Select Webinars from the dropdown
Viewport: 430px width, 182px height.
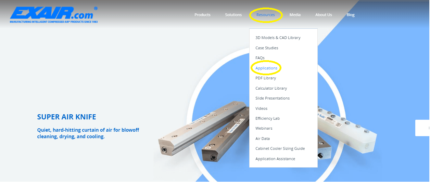(x=264, y=128)
